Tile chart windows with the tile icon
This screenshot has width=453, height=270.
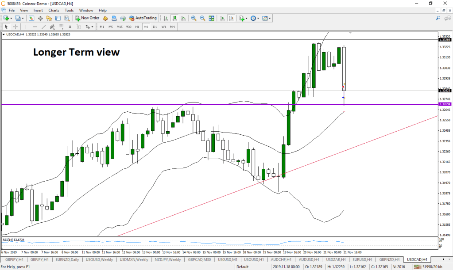tap(211, 18)
